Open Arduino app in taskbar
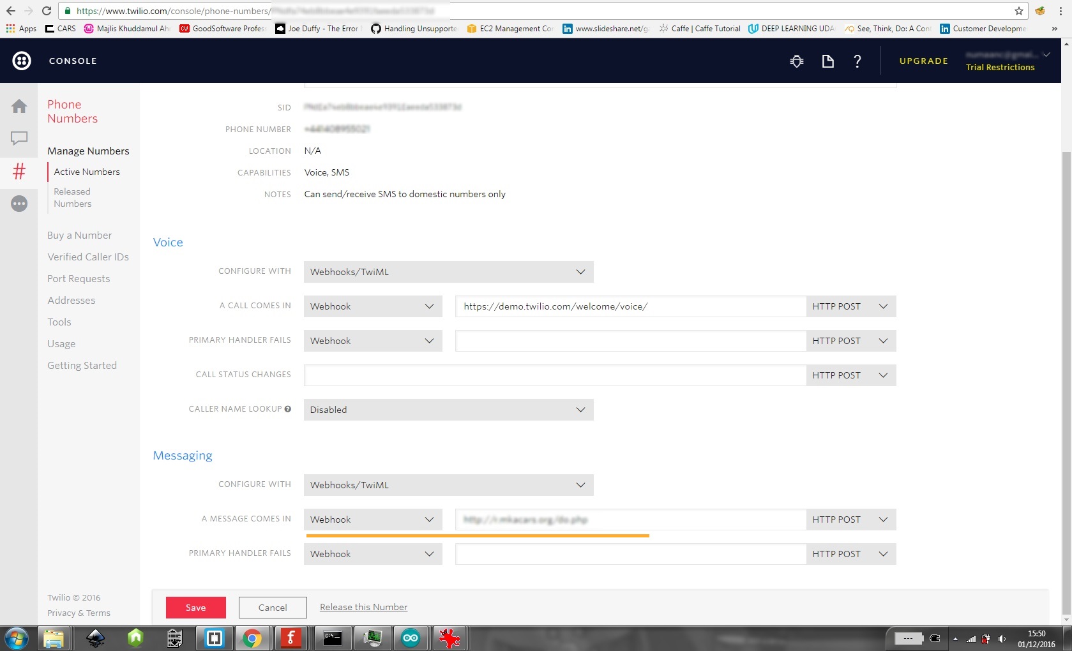 coord(411,638)
